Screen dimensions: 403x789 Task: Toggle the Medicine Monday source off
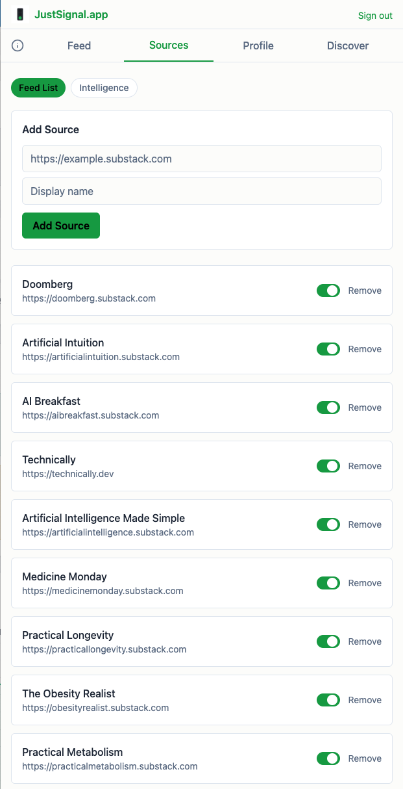[328, 583]
